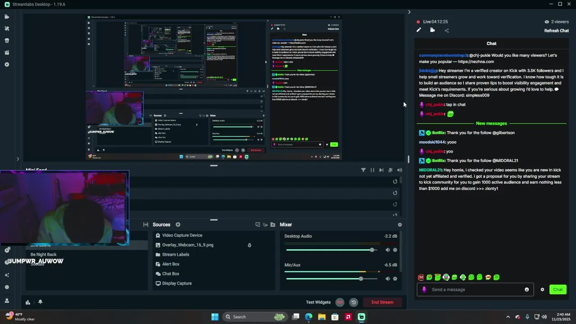Toggle the Mini Feed speaker volume icon
The image size is (576, 324).
(399, 170)
